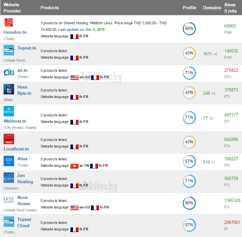
Task: Click Webhost.tn Alexa rank 487177
Action: tap(231, 115)
